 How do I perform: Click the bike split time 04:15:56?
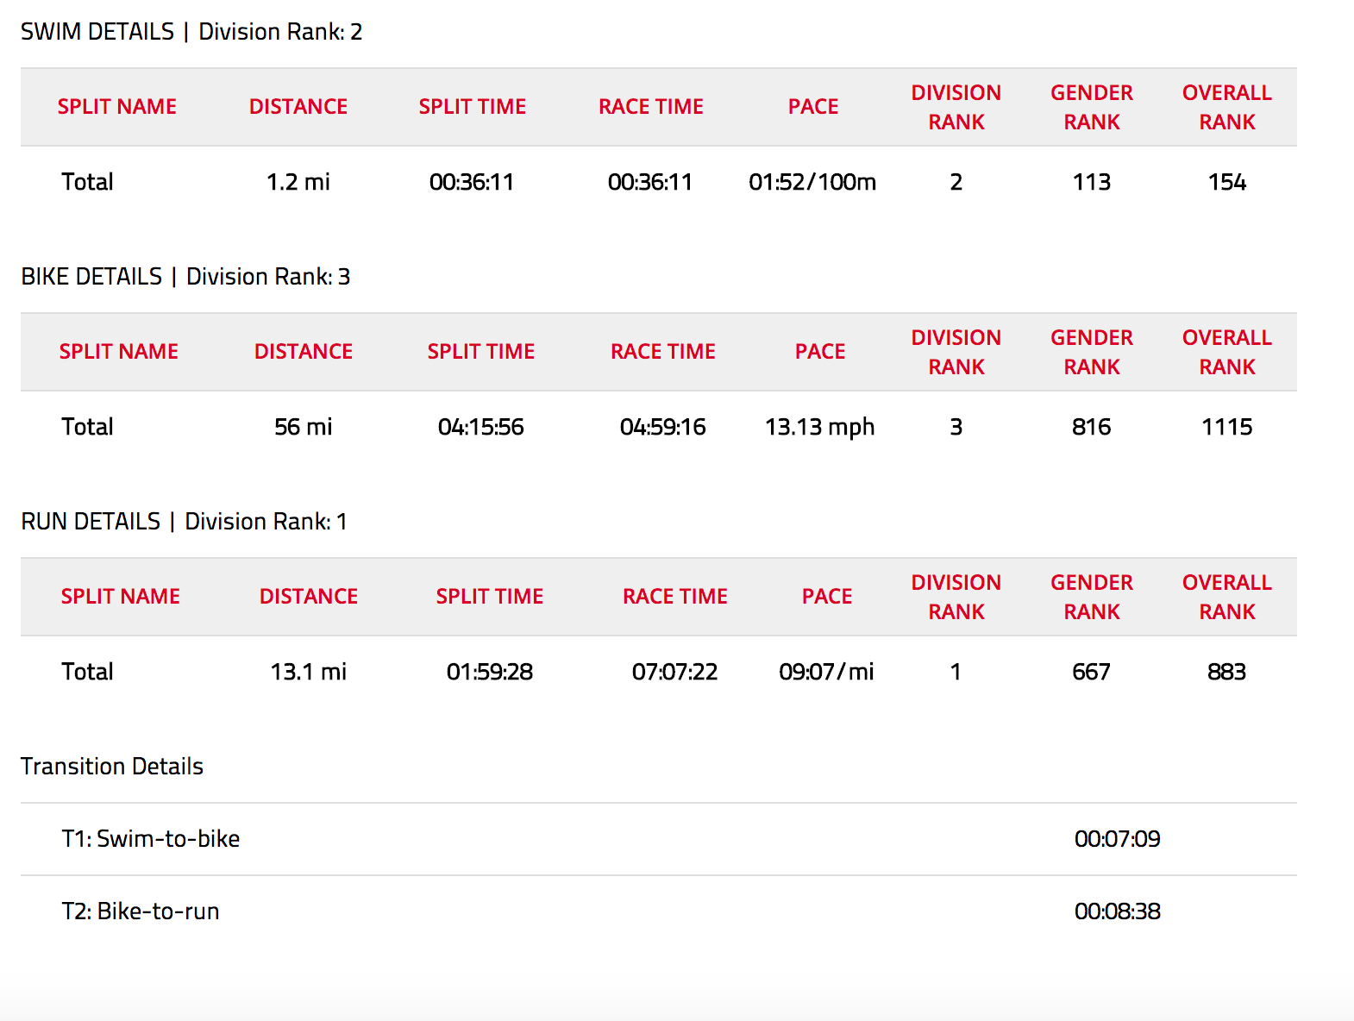(x=480, y=427)
